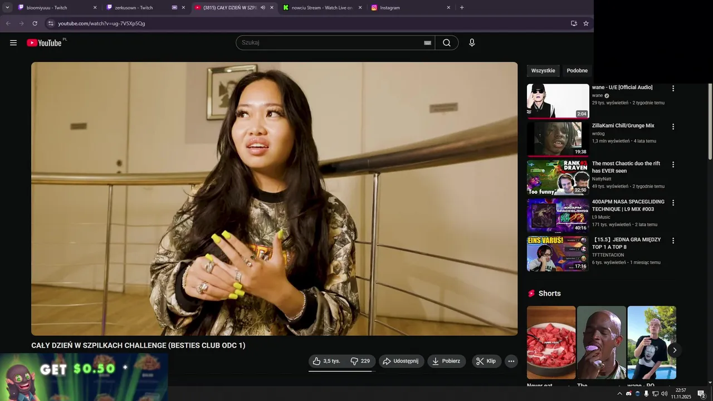This screenshot has width=713, height=401.
Task: Start voice search with microphone icon
Action: [x=472, y=43]
